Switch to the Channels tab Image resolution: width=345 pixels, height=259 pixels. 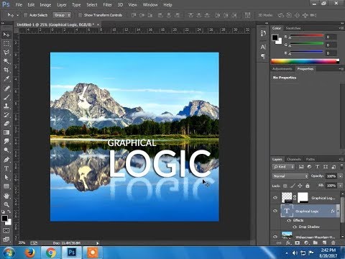pos(294,159)
